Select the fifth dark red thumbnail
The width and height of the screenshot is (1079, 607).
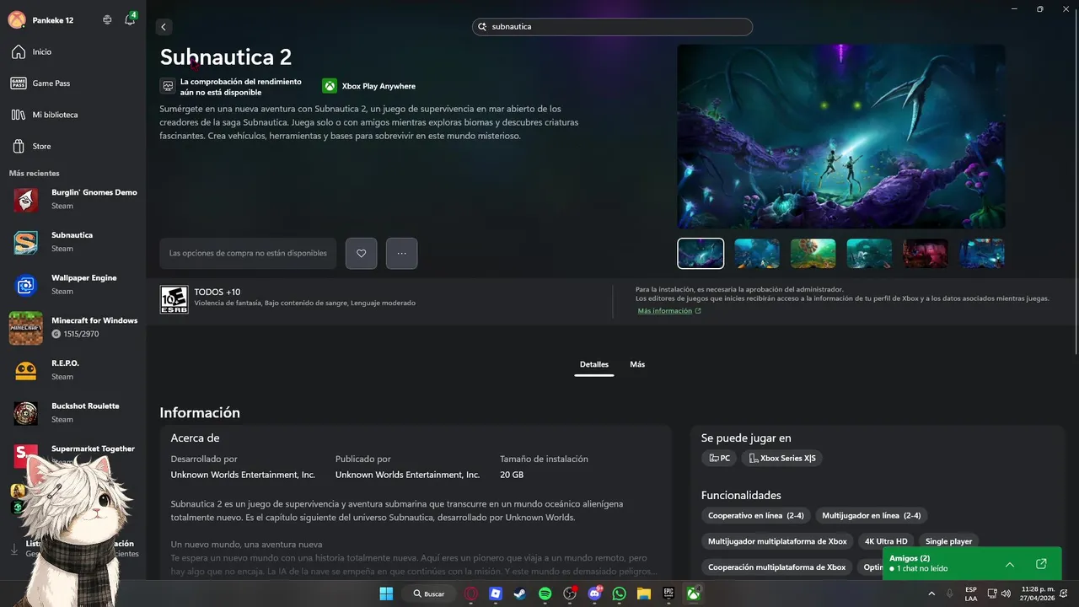(925, 253)
